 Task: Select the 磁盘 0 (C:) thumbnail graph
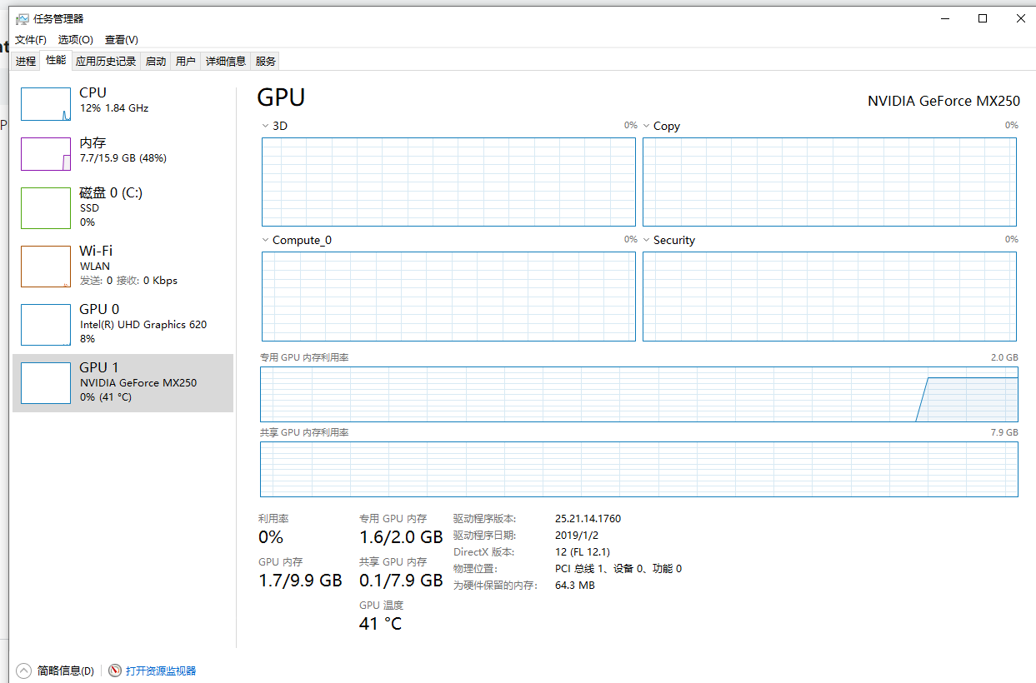point(46,208)
